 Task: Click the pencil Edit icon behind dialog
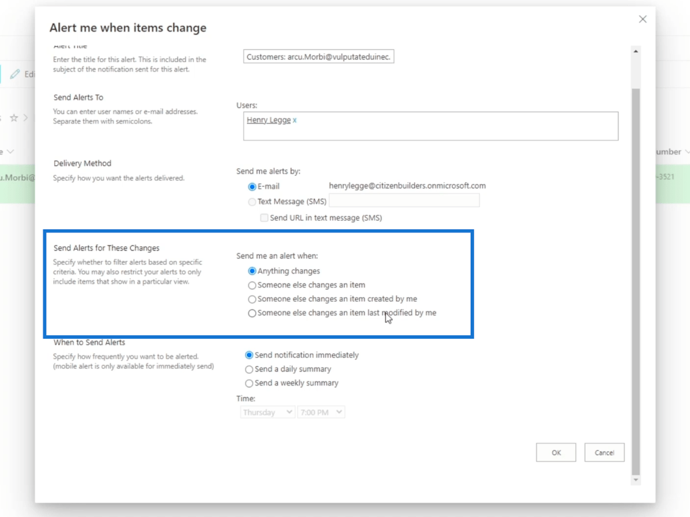(x=15, y=74)
